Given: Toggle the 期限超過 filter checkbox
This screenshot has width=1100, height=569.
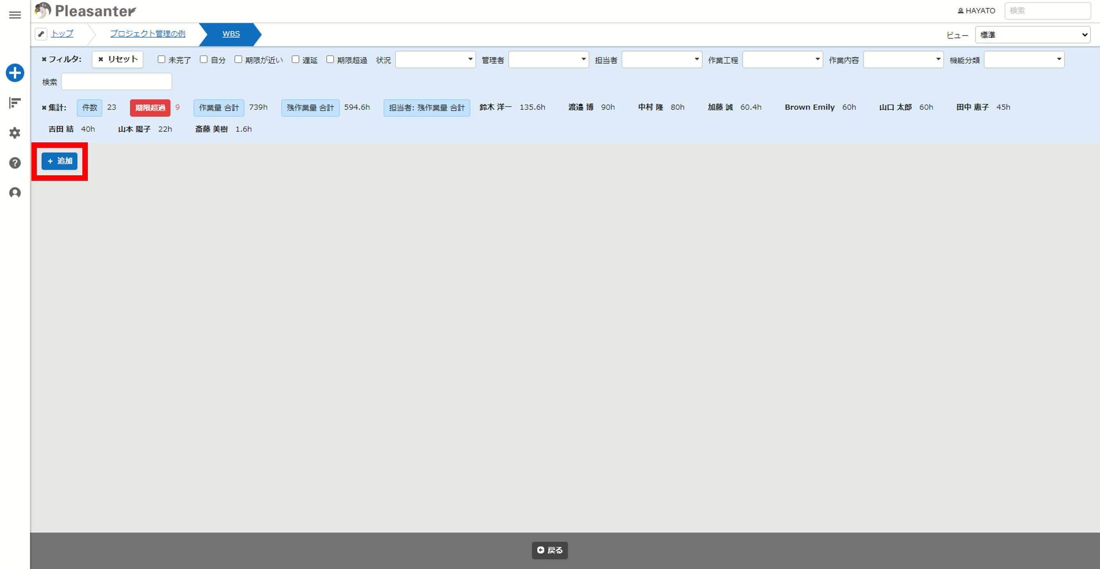Looking at the screenshot, I should coord(330,59).
